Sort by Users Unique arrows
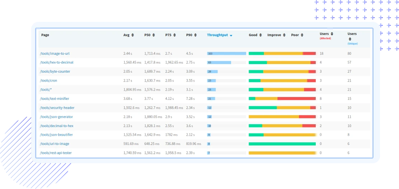 click(x=350, y=39)
